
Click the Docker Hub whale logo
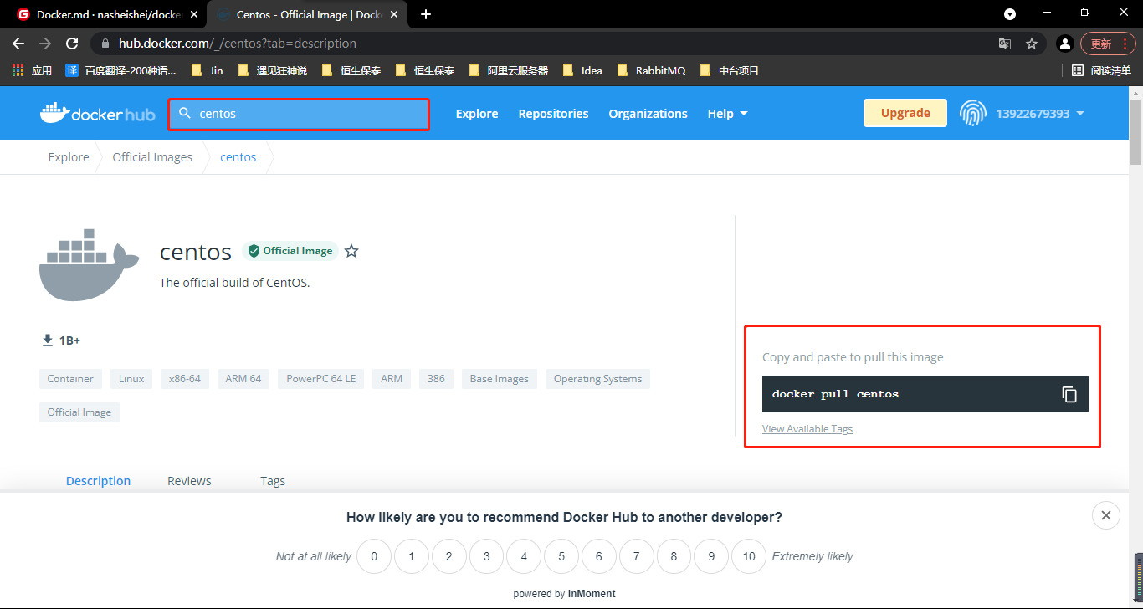[97, 114]
